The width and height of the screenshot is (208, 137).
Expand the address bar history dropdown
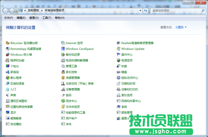[140, 10]
